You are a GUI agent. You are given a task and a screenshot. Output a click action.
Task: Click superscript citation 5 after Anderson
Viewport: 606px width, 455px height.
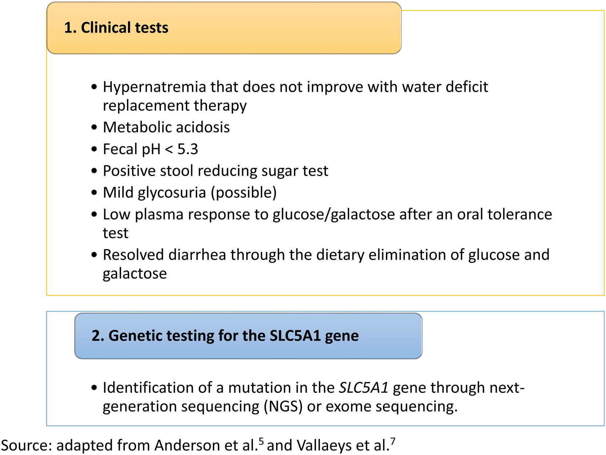pos(261,442)
